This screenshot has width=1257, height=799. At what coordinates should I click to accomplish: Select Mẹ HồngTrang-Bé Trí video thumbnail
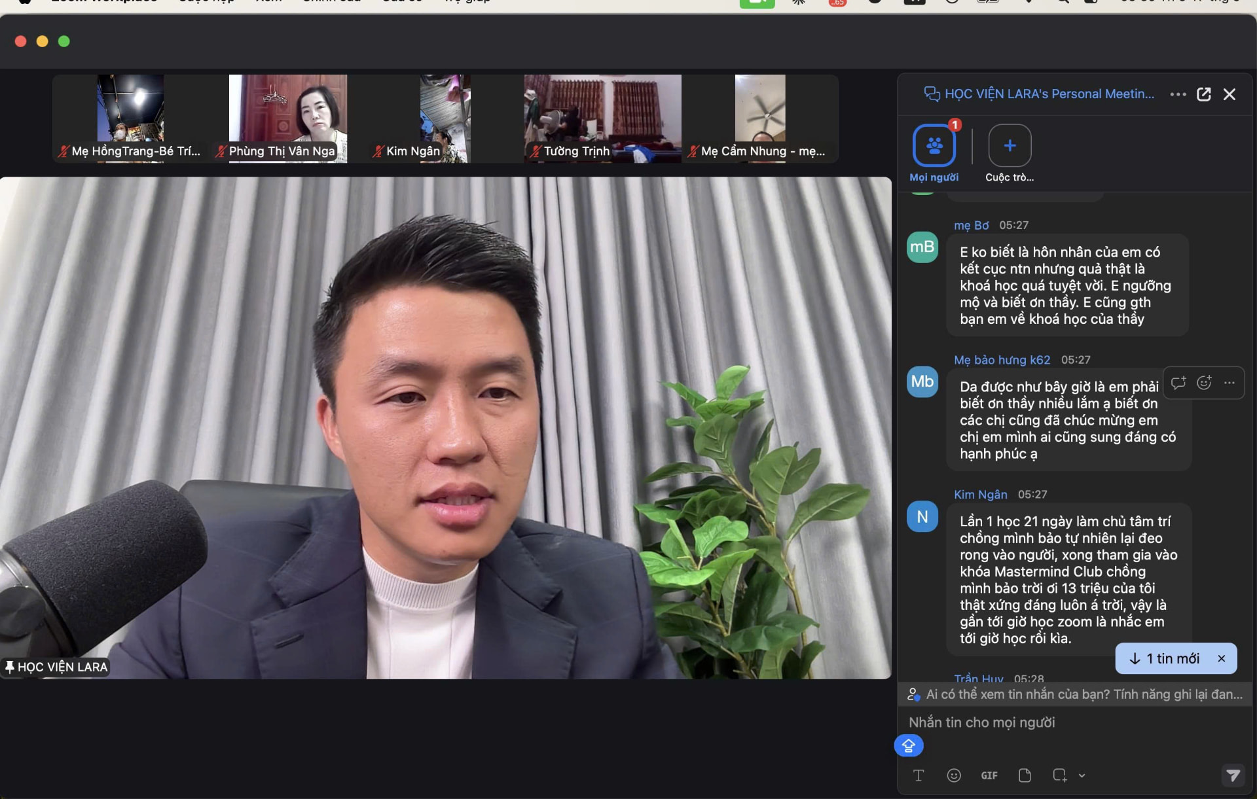pyautogui.click(x=131, y=118)
